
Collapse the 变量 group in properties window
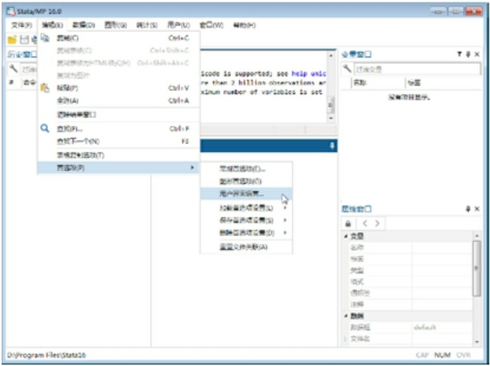[346, 237]
